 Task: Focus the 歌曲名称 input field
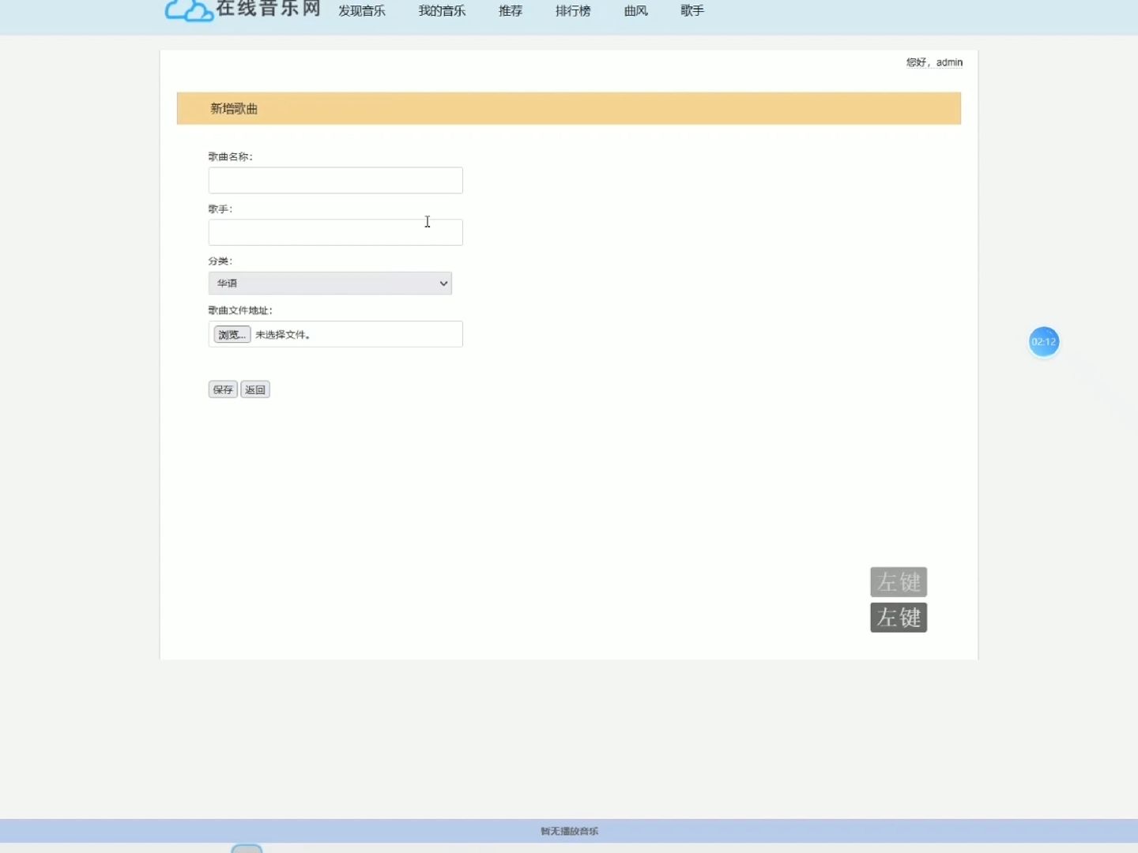coord(335,180)
